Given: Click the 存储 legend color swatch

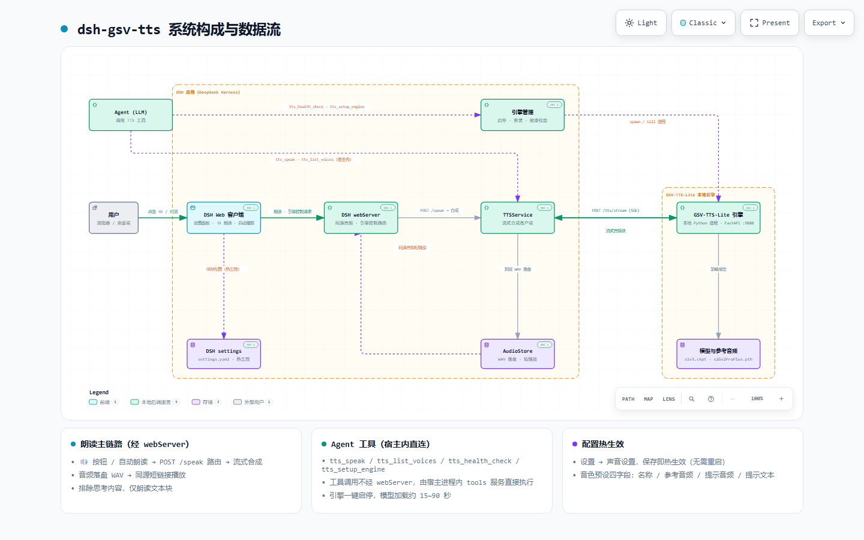Looking at the screenshot, I should [x=196, y=402].
